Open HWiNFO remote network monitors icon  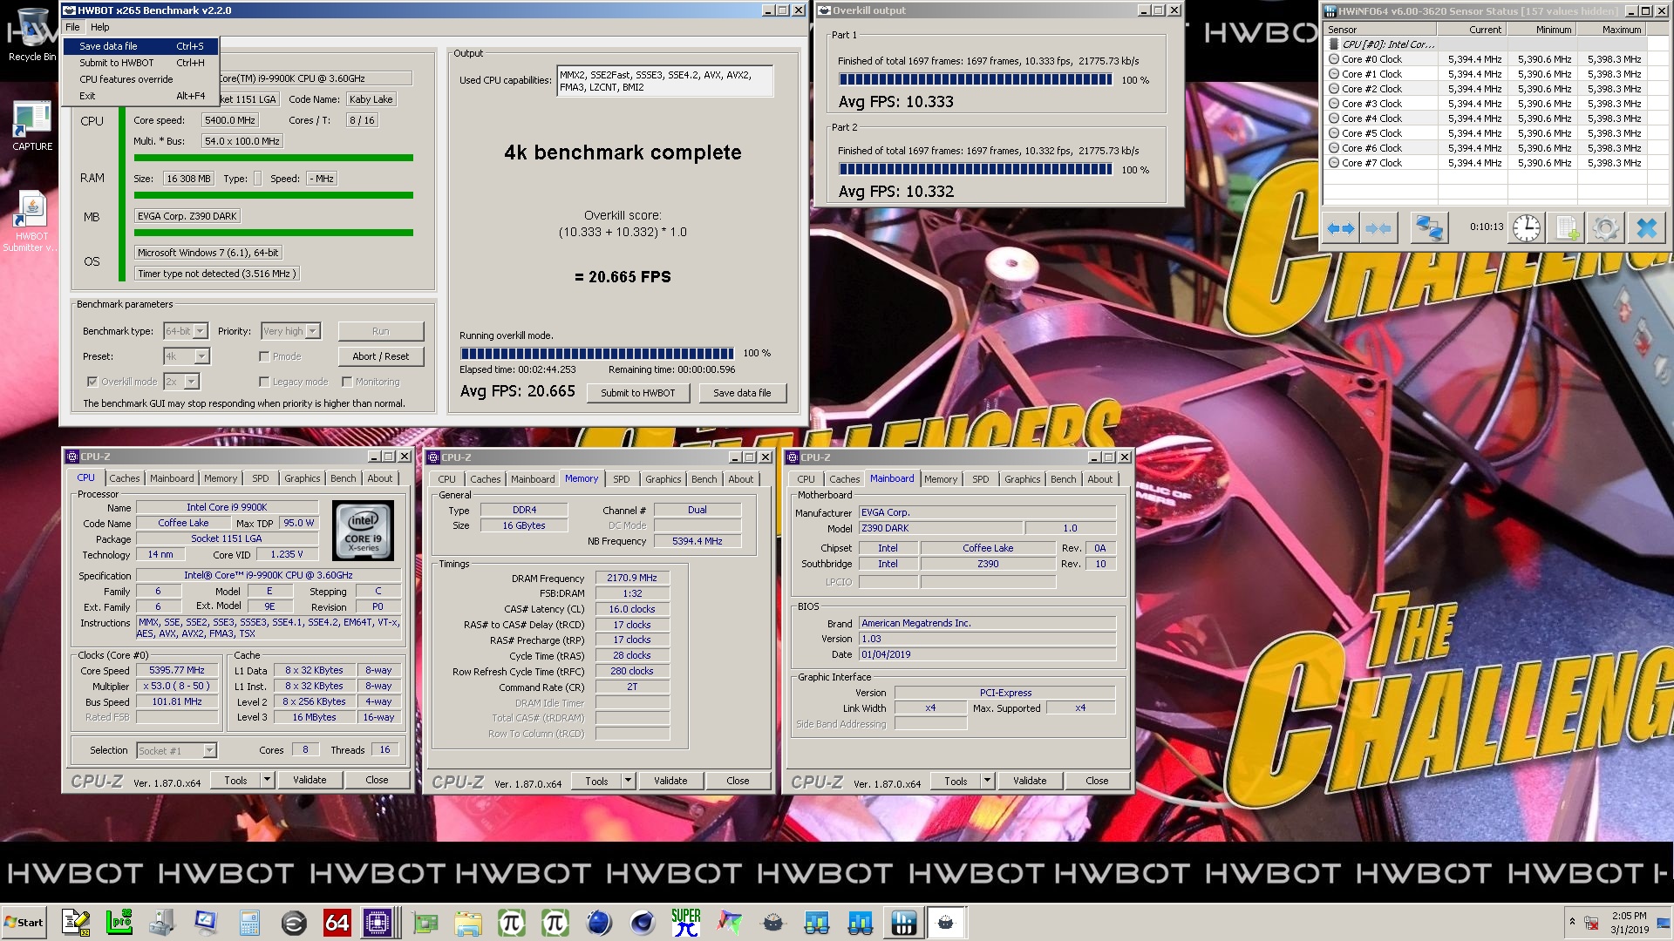(1429, 228)
